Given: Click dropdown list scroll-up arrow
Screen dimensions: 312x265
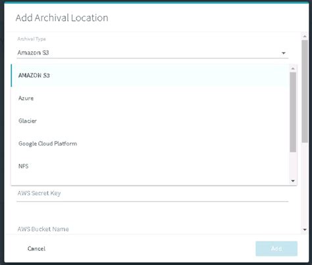Looking at the screenshot, I should [x=293, y=69].
